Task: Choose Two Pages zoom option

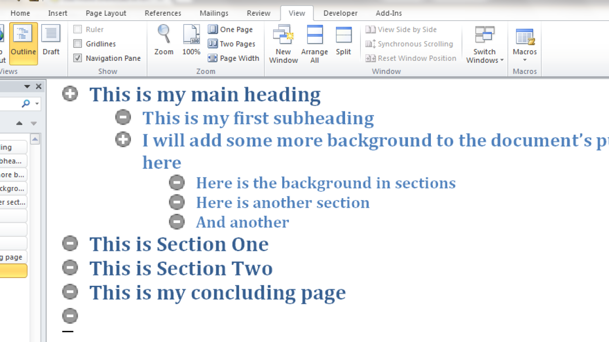Action: (231, 44)
